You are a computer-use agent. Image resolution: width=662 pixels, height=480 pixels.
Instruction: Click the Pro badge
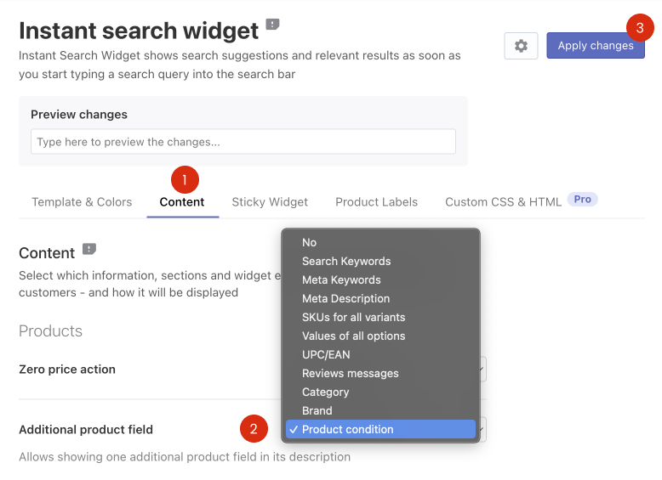pos(582,199)
